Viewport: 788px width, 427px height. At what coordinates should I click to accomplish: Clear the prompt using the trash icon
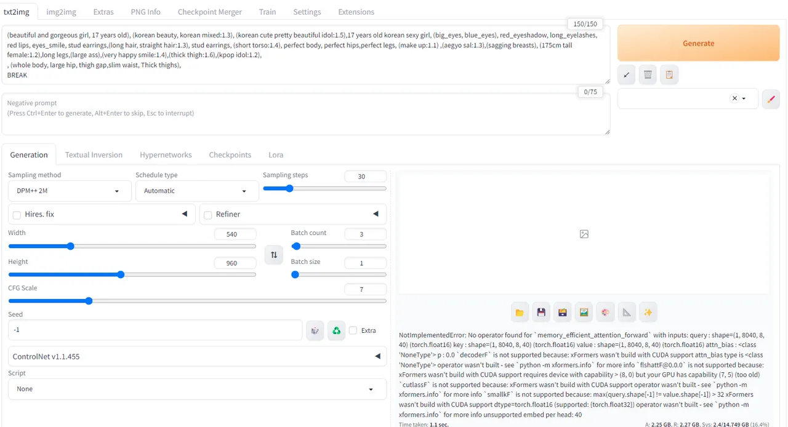pos(648,74)
